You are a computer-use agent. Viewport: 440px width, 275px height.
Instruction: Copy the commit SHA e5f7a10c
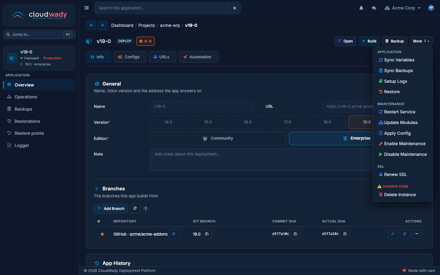(x=295, y=234)
